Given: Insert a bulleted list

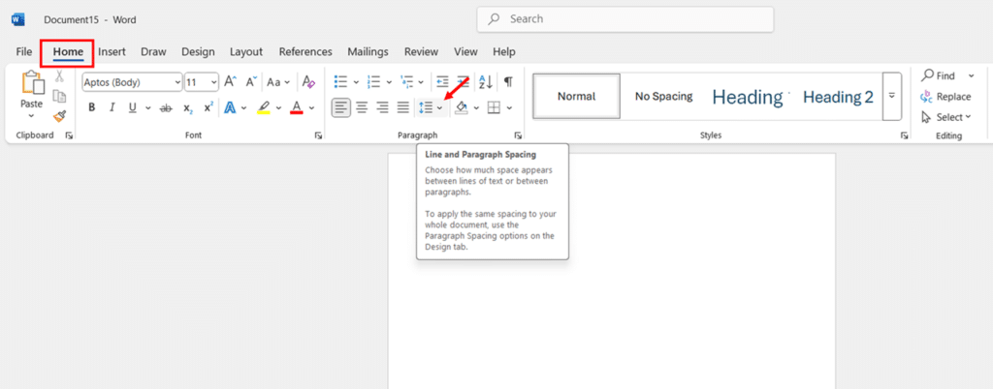Looking at the screenshot, I should (x=340, y=82).
